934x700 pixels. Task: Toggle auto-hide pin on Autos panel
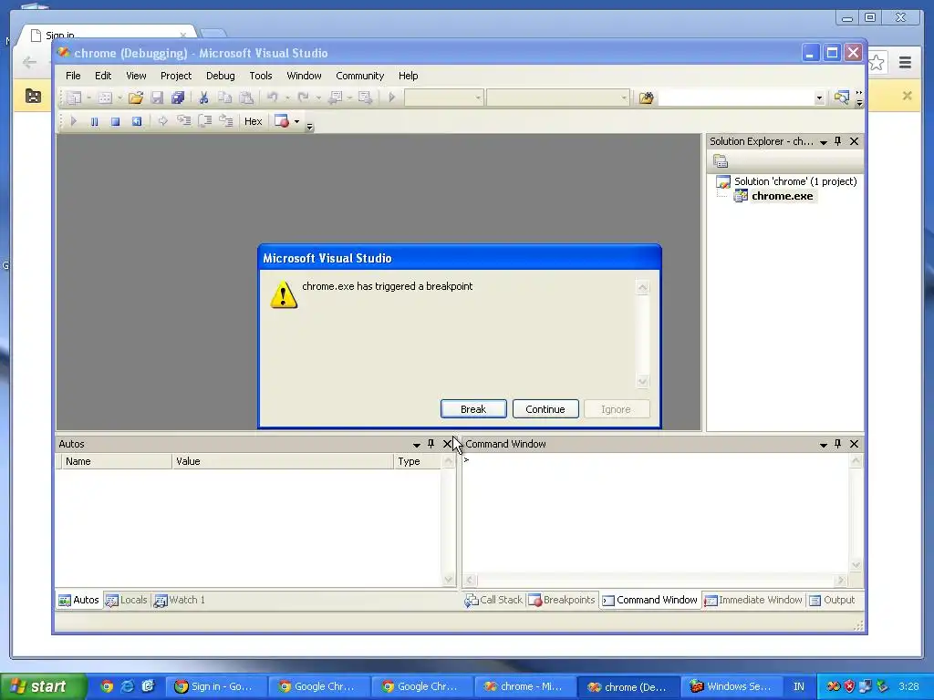[431, 444]
